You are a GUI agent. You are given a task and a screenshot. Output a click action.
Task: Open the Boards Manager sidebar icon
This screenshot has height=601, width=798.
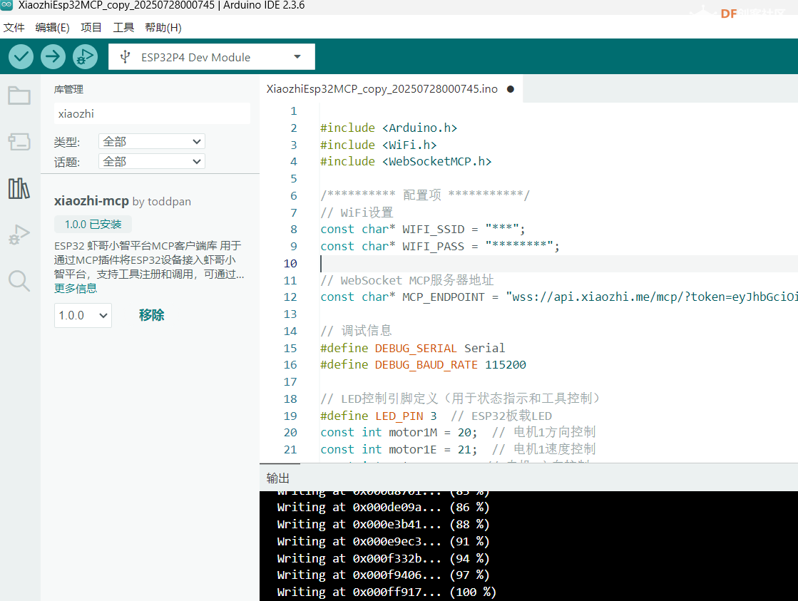[19, 141]
